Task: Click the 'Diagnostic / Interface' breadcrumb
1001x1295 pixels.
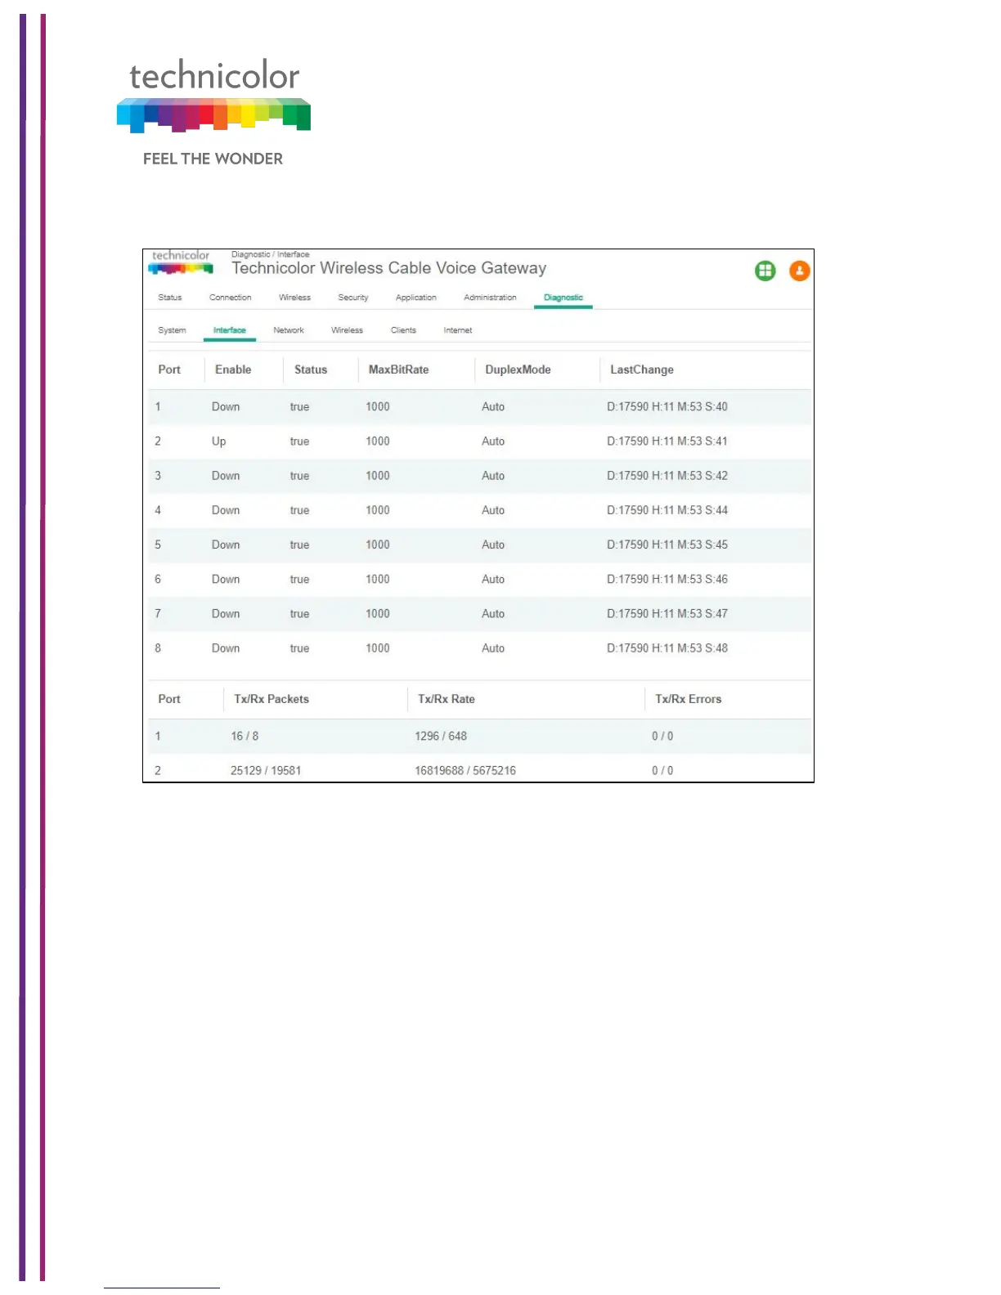Action: pos(271,254)
